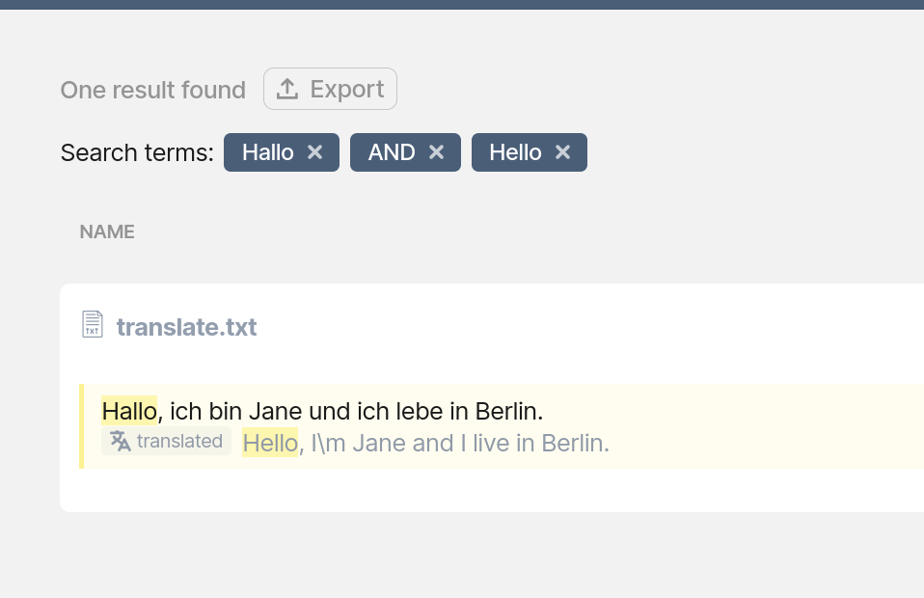Remove the Hello search term
This screenshot has height=598, width=924.
pyautogui.click(x=563, y=152)
